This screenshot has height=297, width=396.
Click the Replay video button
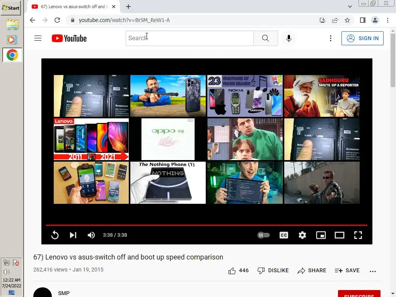tap(55, 235)
